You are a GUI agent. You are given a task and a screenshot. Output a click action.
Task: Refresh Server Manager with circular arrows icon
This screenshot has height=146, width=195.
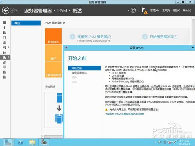(133, 11)
